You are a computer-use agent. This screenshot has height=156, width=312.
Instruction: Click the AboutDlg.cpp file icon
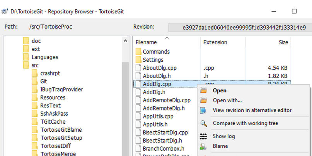(138, 68)
